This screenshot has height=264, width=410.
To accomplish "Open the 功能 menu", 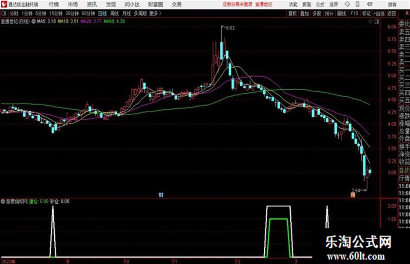I will [x=293, y=4].
